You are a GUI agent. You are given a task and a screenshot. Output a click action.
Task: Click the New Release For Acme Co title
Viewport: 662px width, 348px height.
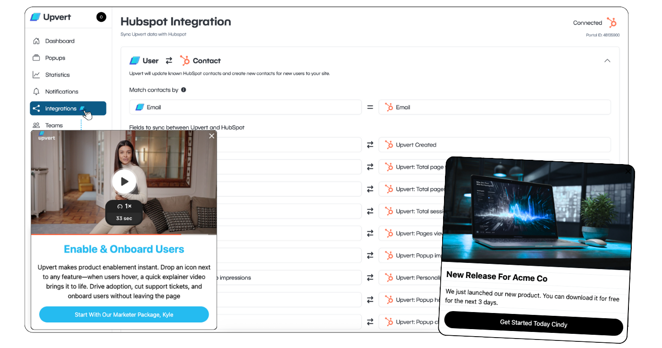point(497,277)
